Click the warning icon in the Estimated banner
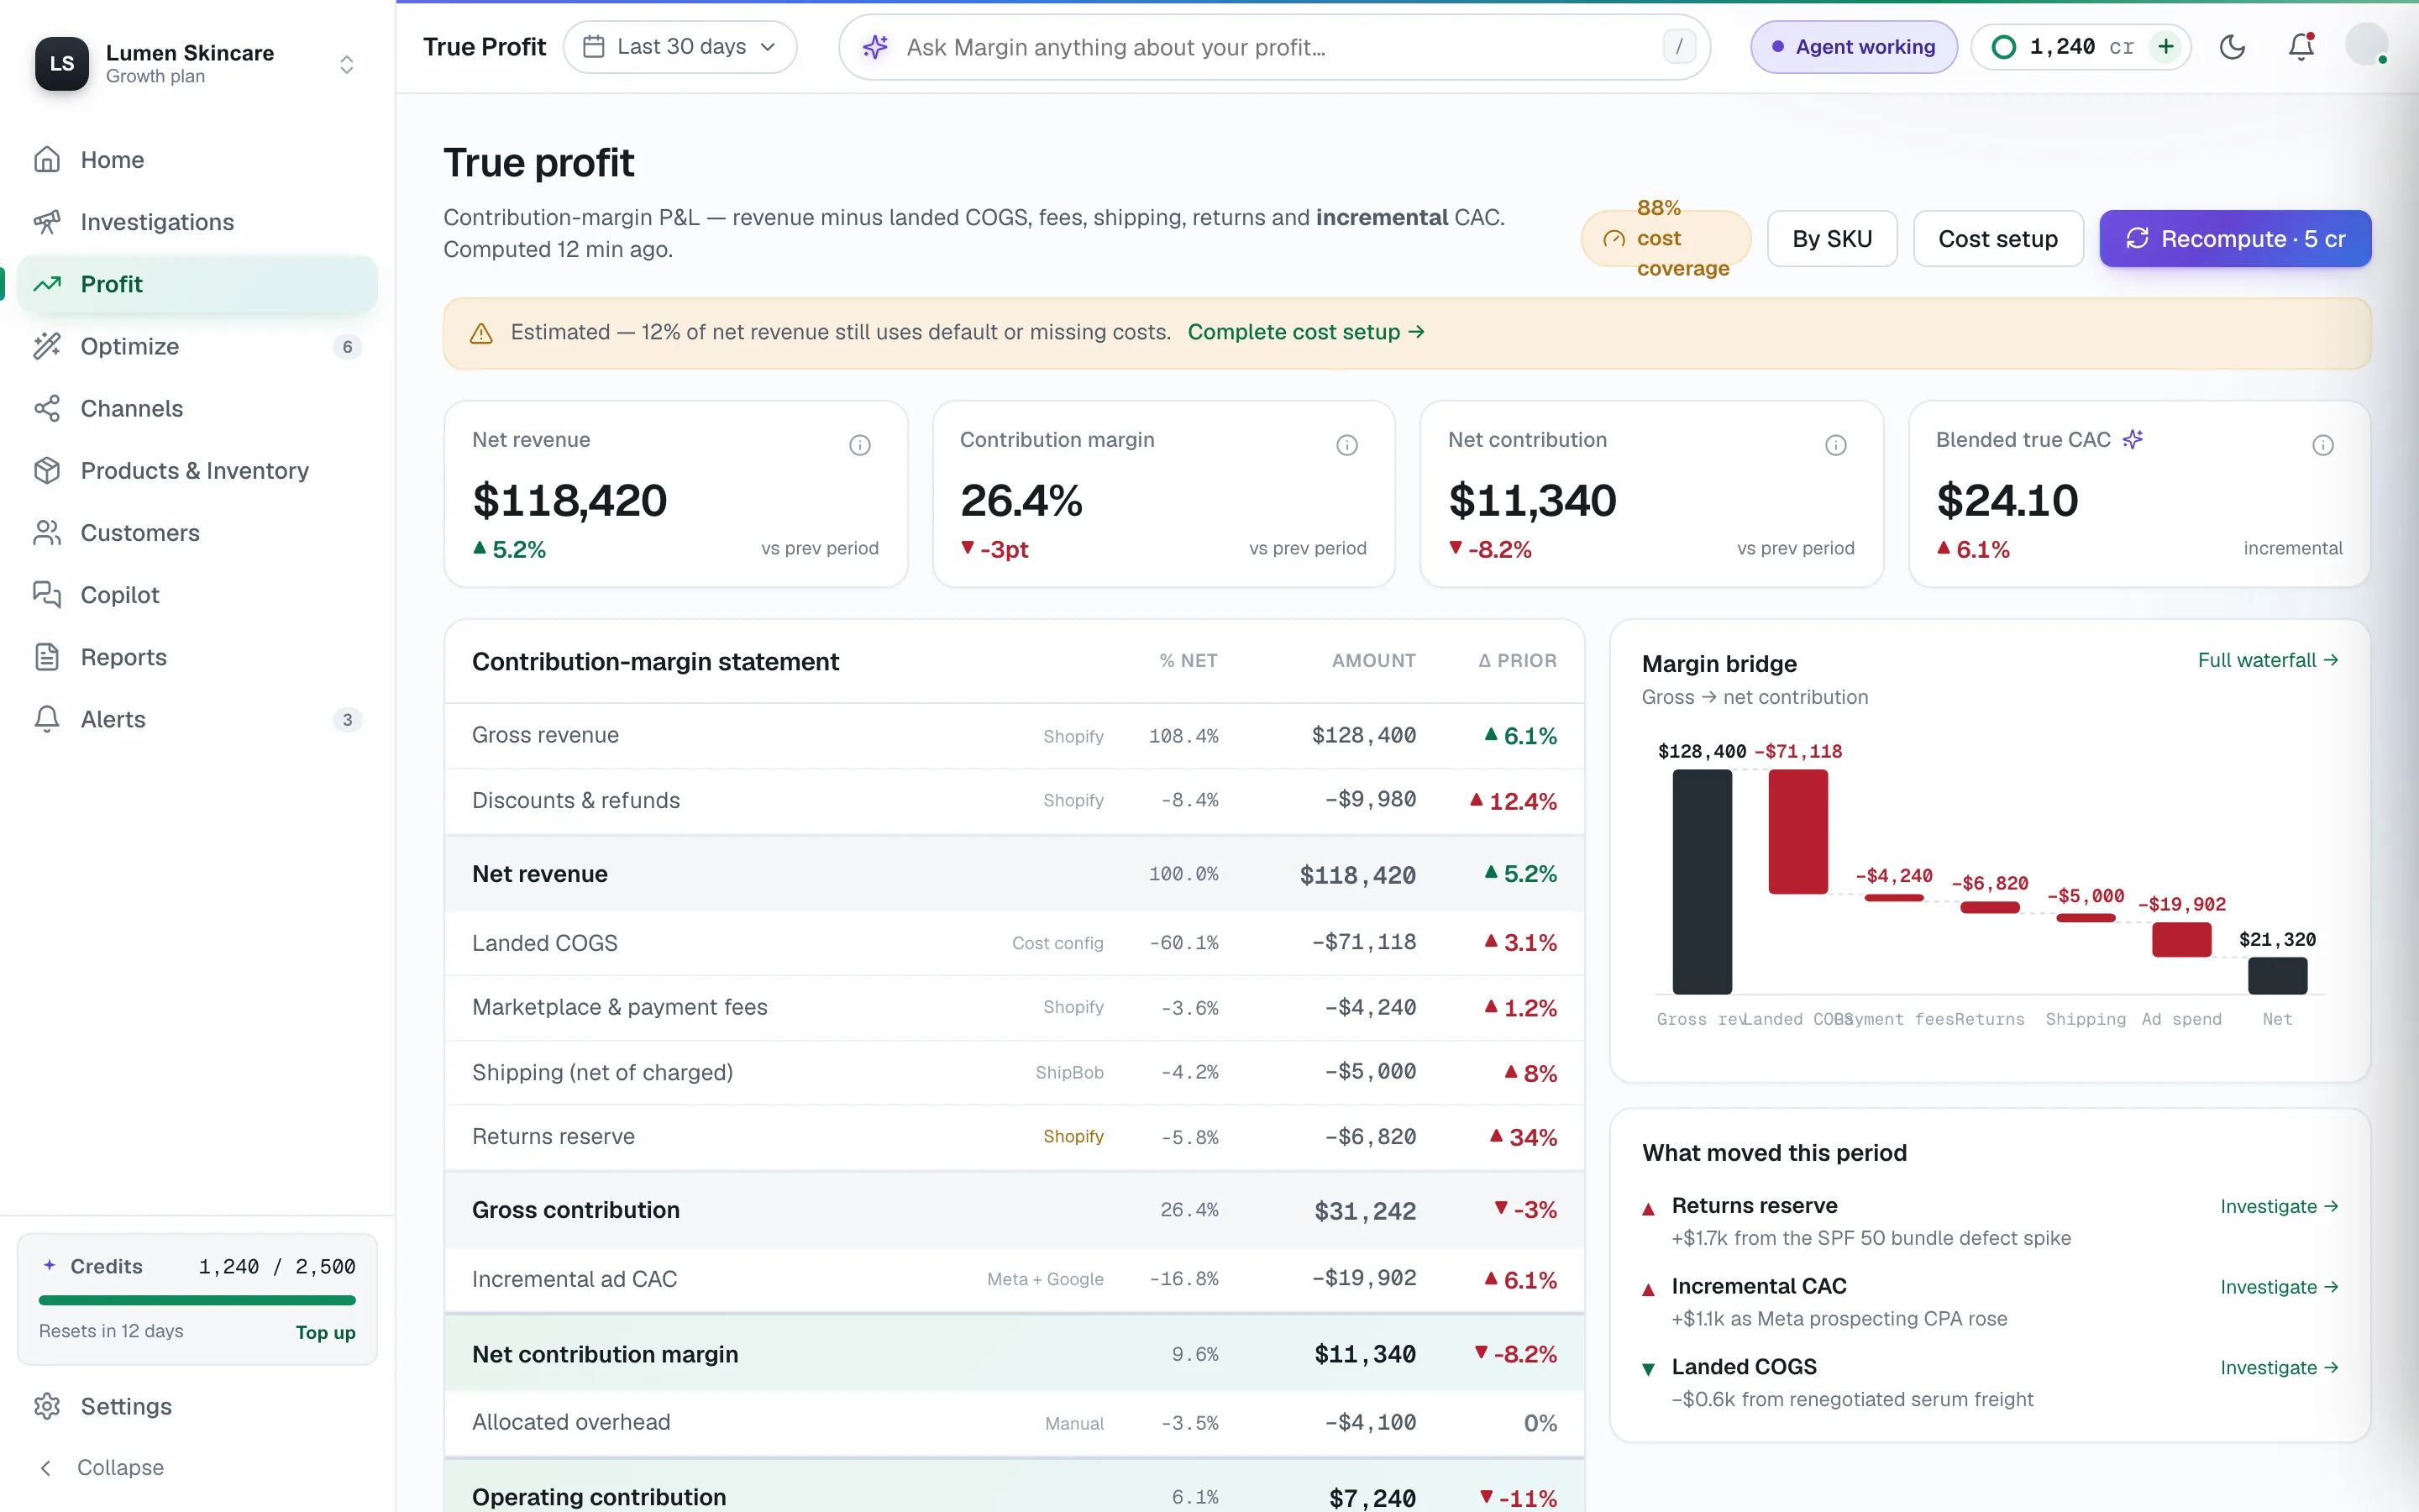 [480, 333]
